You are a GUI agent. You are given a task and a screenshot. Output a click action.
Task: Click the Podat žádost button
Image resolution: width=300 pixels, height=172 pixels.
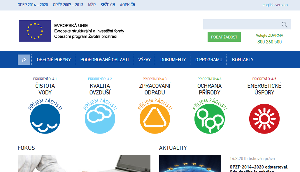[224, 37]
